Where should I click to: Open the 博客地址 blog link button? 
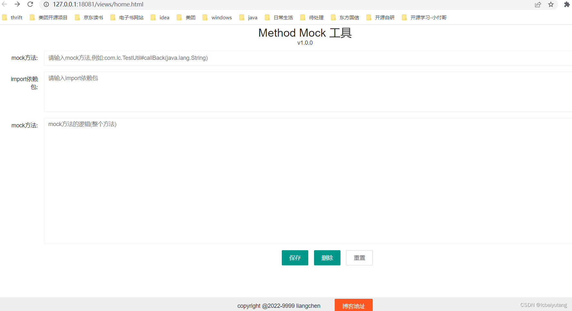click(354, 306)
